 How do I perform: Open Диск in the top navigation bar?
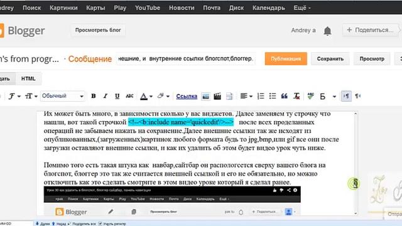[x=236, y=8]
